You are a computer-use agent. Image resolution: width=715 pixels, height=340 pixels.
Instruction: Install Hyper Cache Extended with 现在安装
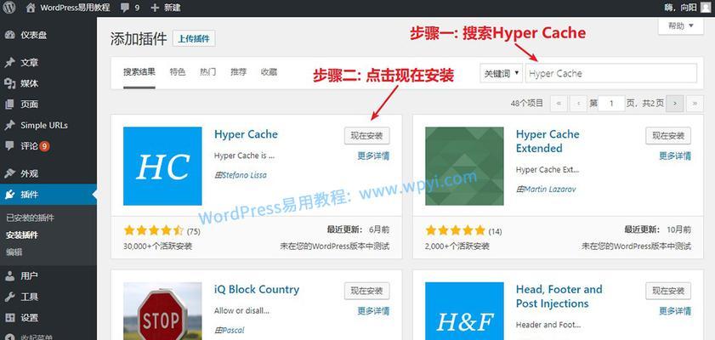[x=668, y=135]
